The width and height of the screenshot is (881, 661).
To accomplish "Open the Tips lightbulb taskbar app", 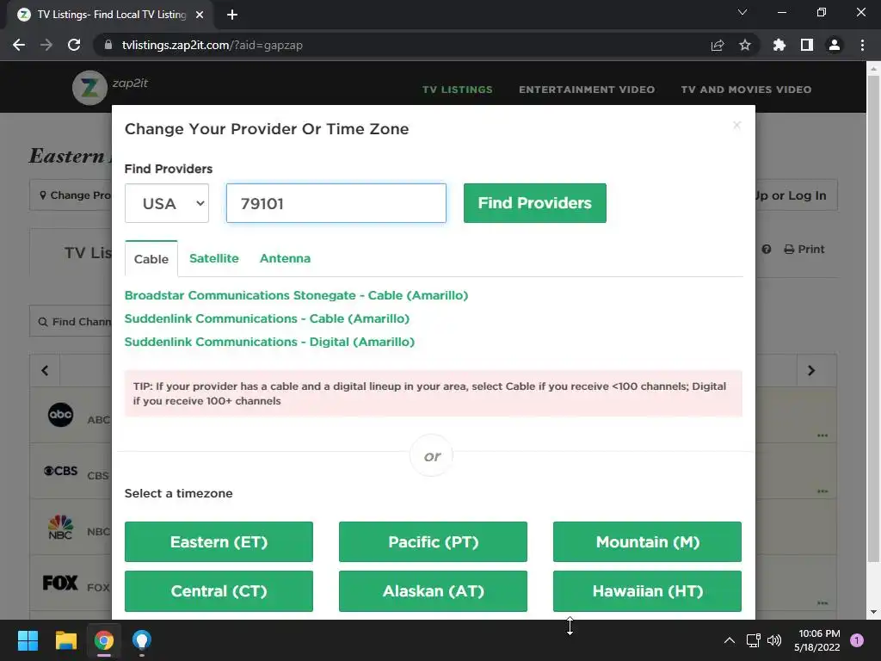I will [x=142, y=640].
